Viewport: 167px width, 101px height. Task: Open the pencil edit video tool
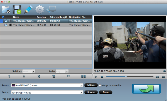(x=28, y=9)
